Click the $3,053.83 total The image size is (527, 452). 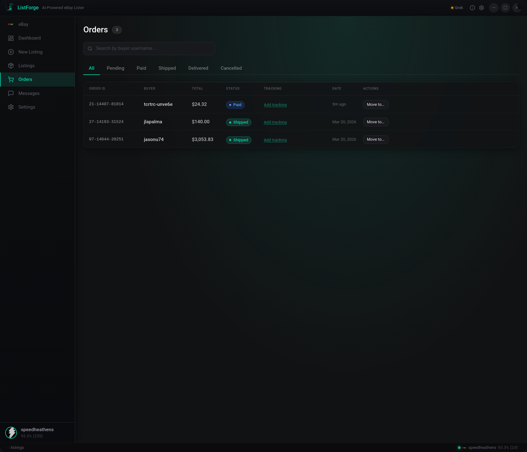click(x=202, y=139)
